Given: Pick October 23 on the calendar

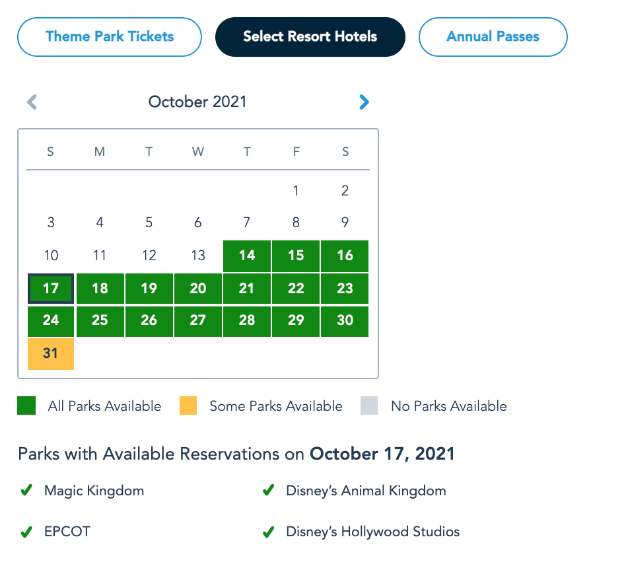Looking at the screenshot, I should coord(345,289).
